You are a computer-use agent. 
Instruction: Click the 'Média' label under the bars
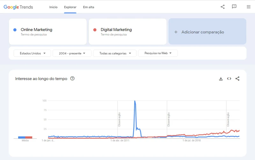pos(25,140)
